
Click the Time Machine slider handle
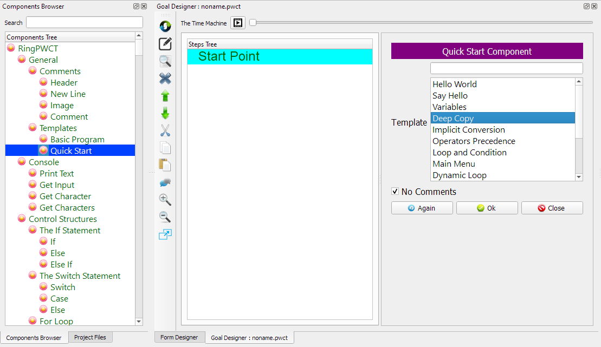(253, 23)
